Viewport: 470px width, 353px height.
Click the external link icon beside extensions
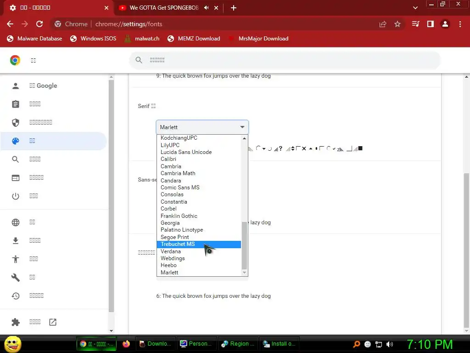[x=53, y=322]
